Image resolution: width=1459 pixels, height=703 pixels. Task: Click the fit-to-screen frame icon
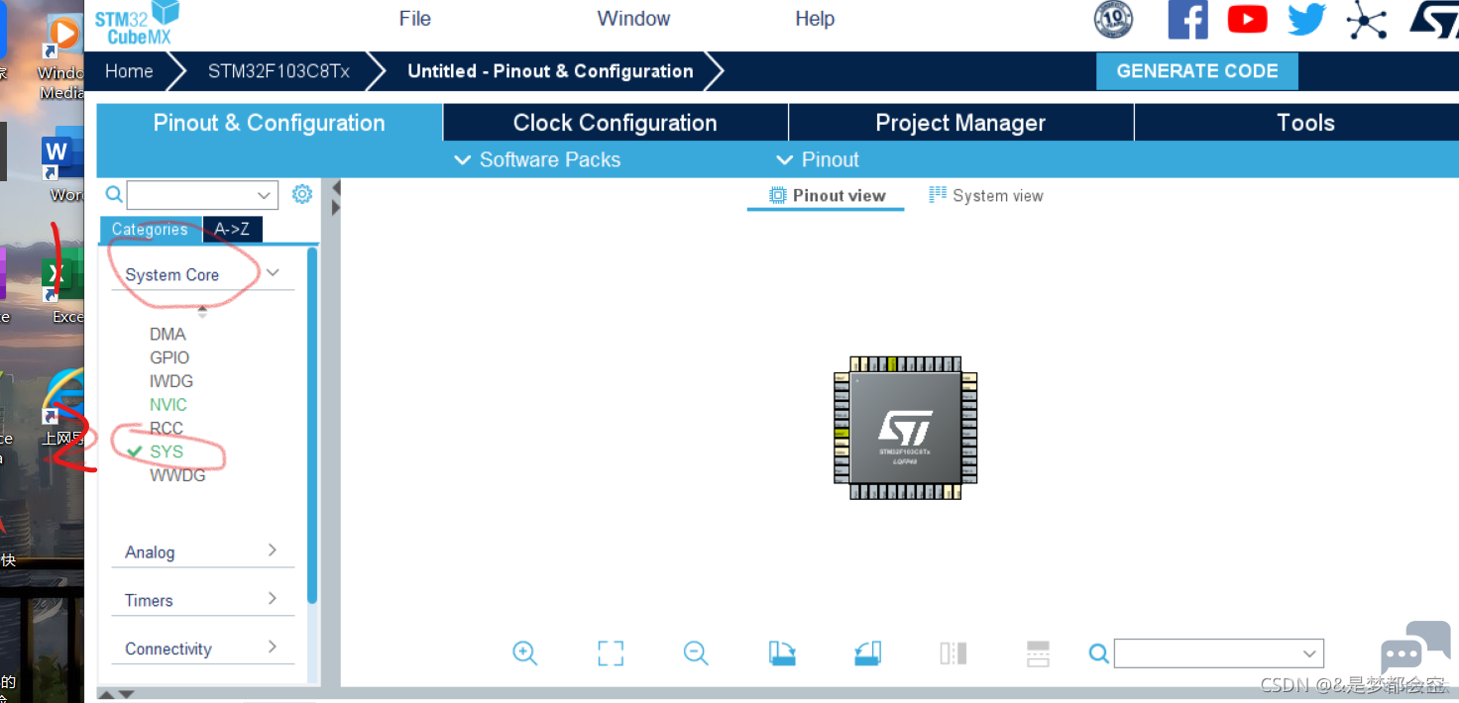pos(611,653)
